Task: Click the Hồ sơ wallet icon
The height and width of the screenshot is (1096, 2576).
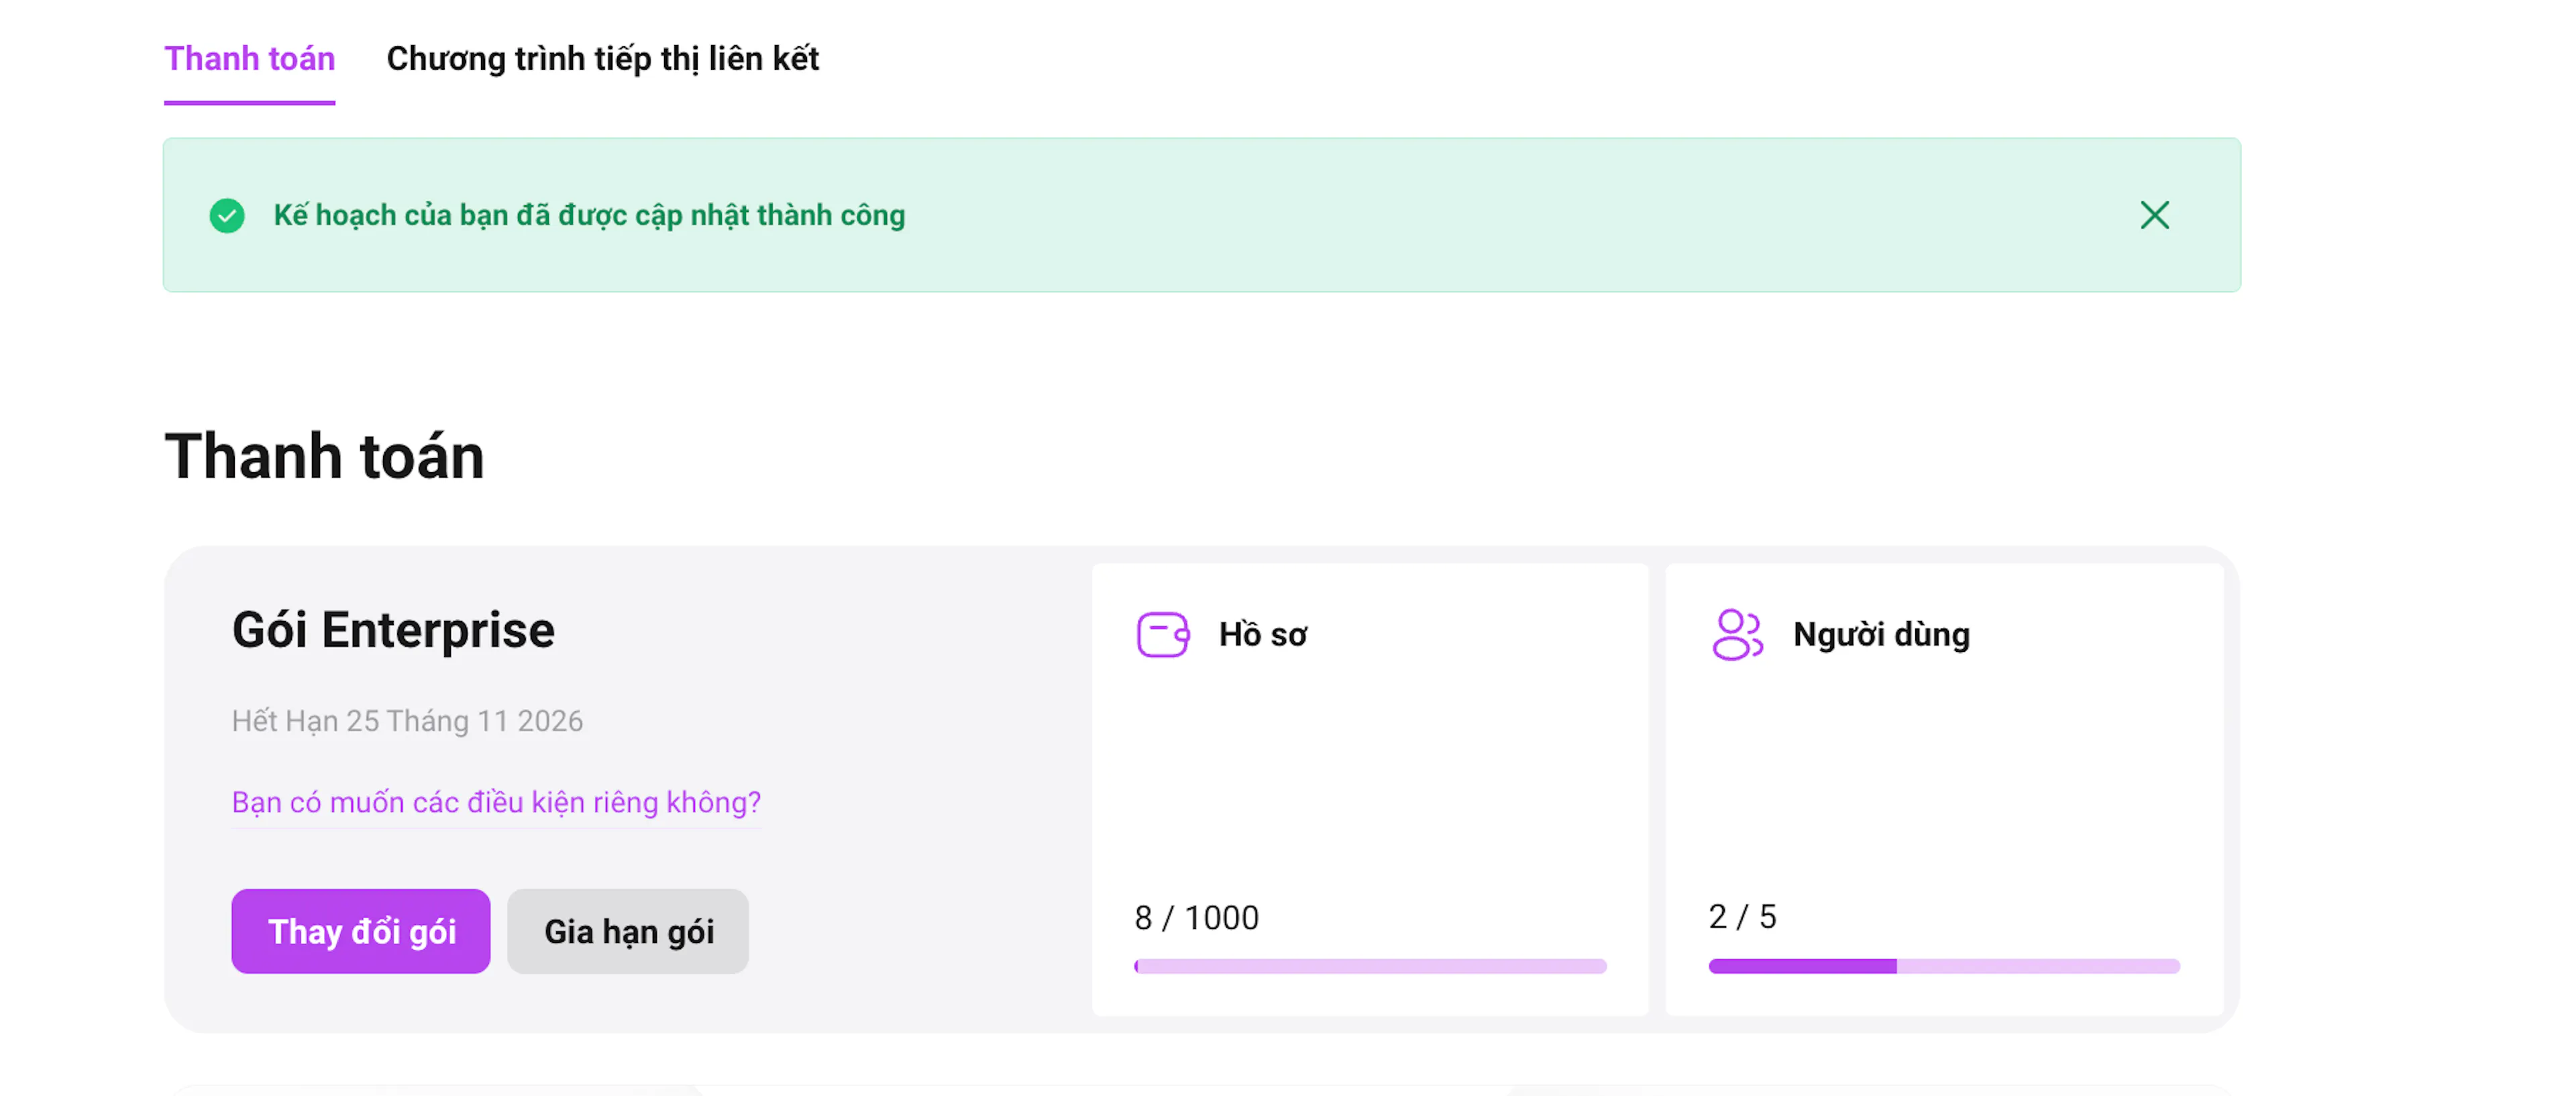Action: coord(1162,635)
